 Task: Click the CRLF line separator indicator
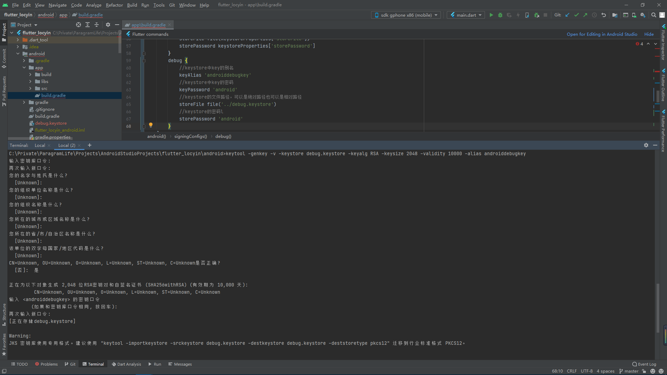(572, 371)
